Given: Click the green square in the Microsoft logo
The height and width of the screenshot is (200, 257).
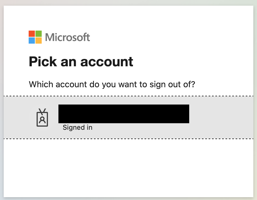Looking at the screenshot, I should 38,34.
